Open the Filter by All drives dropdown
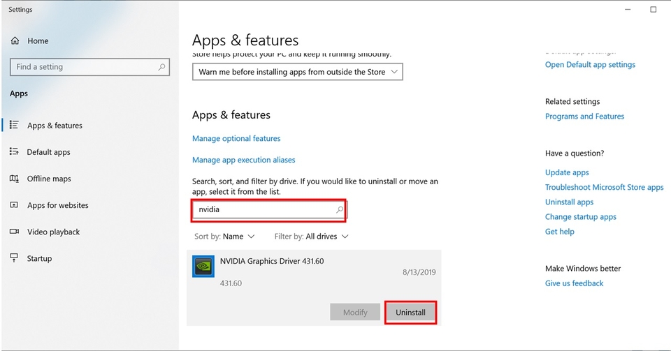Screen dimensions: 671x351 312,237
